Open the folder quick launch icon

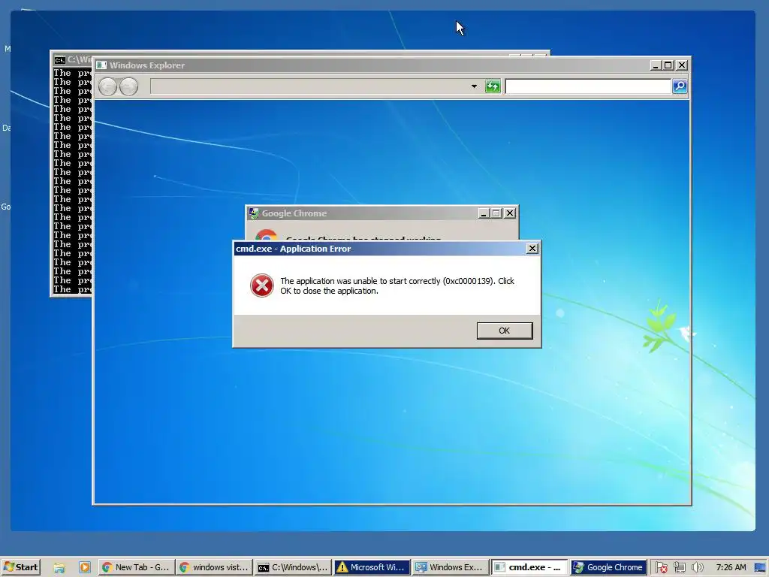point(59,568)
